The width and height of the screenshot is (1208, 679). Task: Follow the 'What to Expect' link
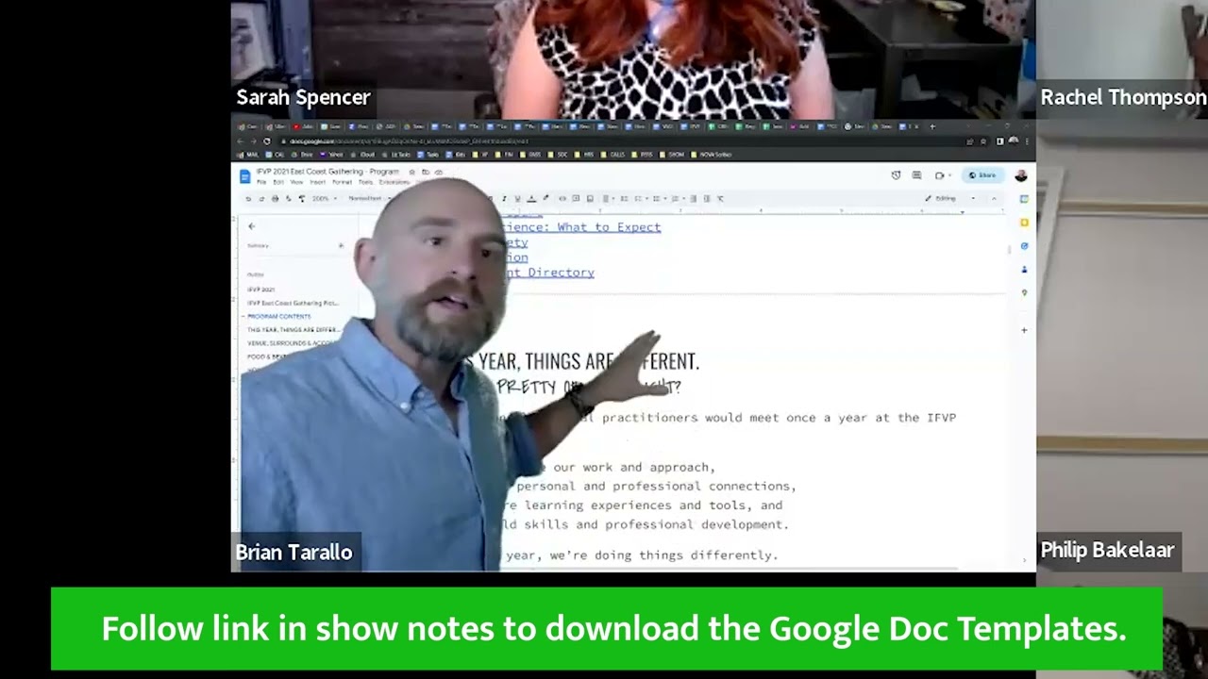point(609,227)
